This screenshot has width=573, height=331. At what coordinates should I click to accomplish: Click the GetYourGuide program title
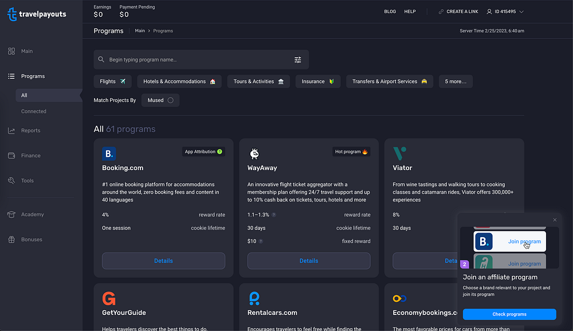pyautogui.click(x=124, y=313)
